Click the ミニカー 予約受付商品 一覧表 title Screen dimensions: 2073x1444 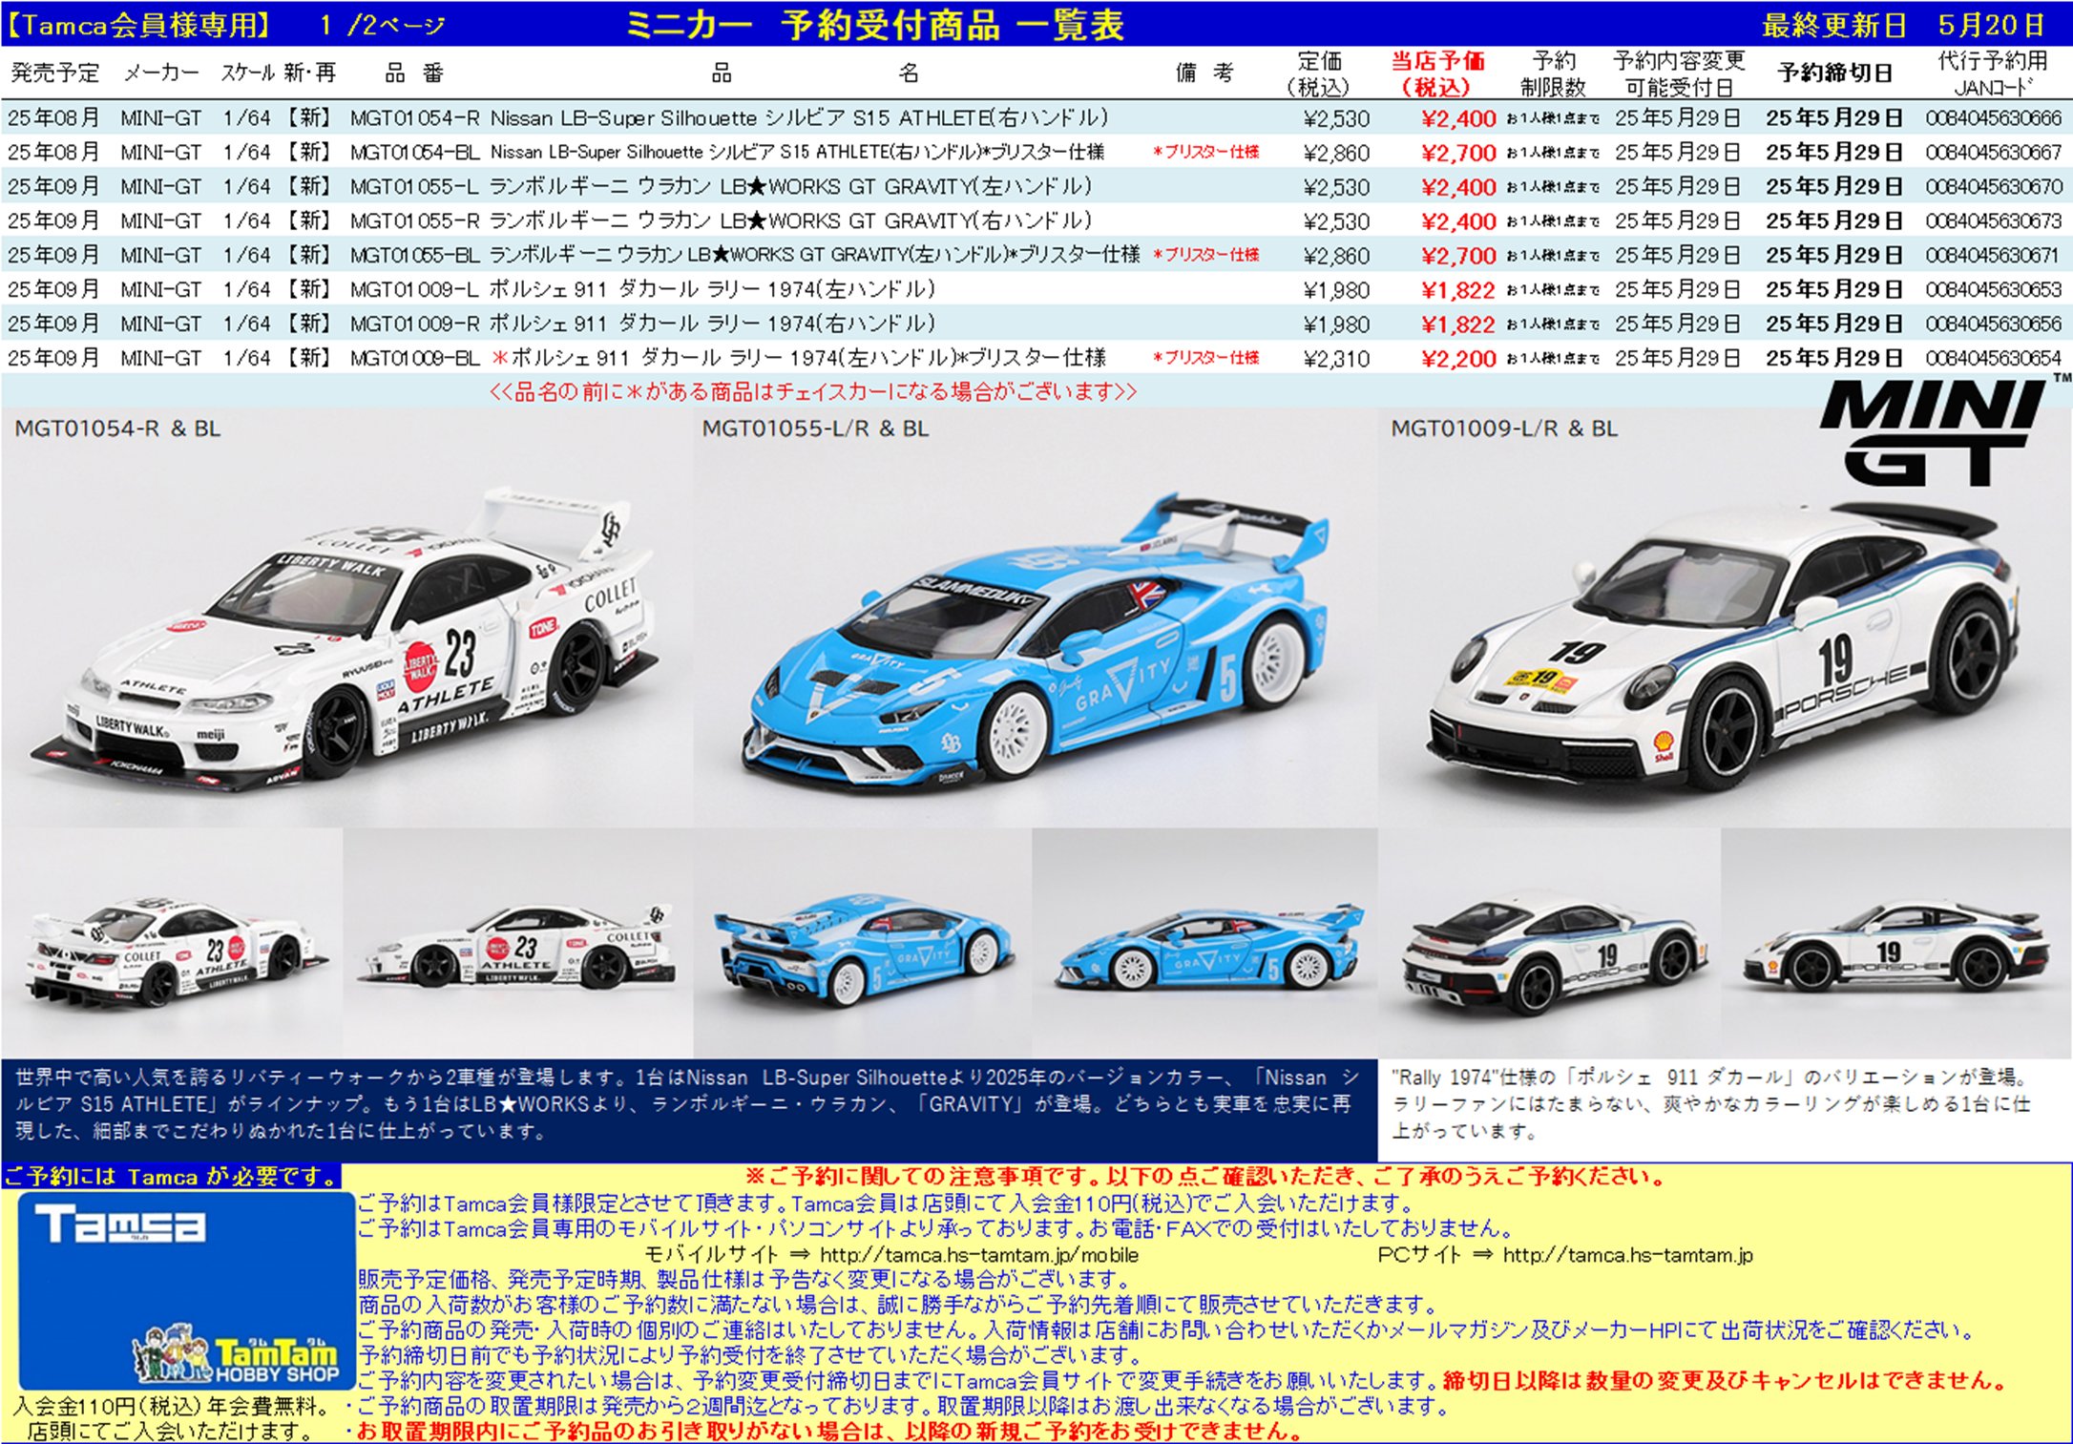[x=875, y=25]
